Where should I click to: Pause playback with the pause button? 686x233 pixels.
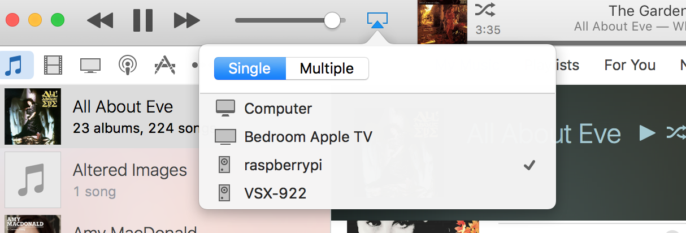point(143,21)
